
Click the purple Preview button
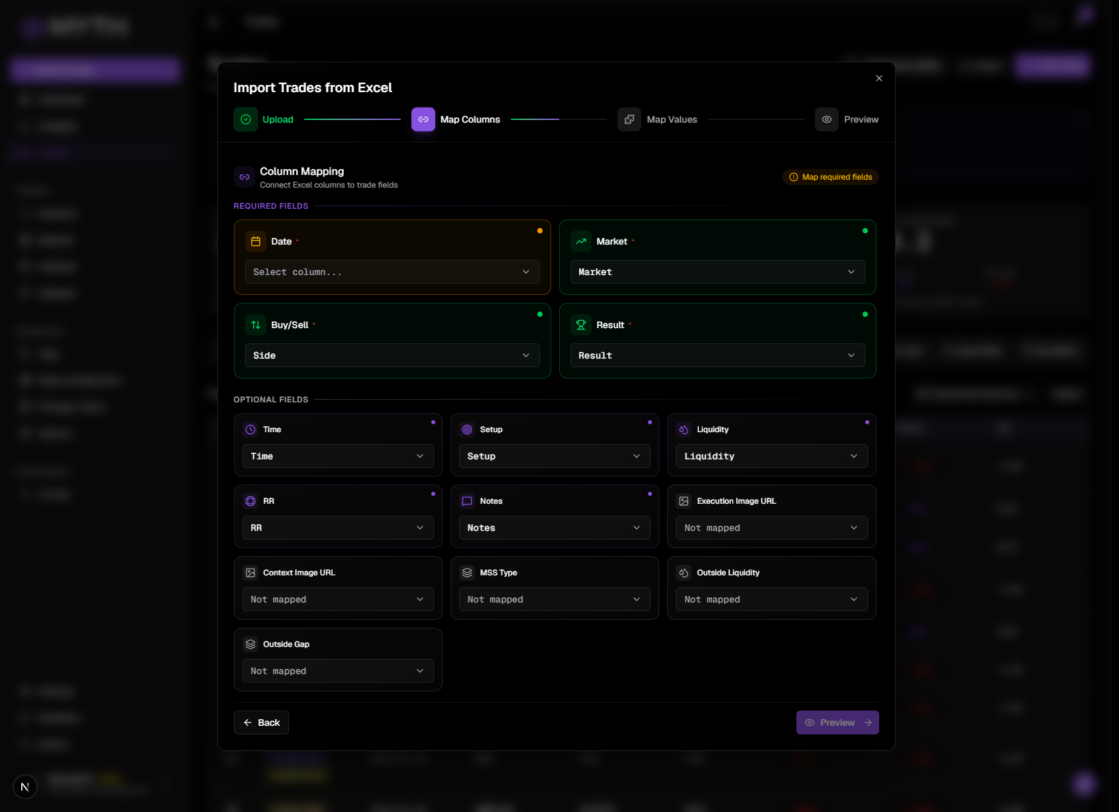click(837, 723)
